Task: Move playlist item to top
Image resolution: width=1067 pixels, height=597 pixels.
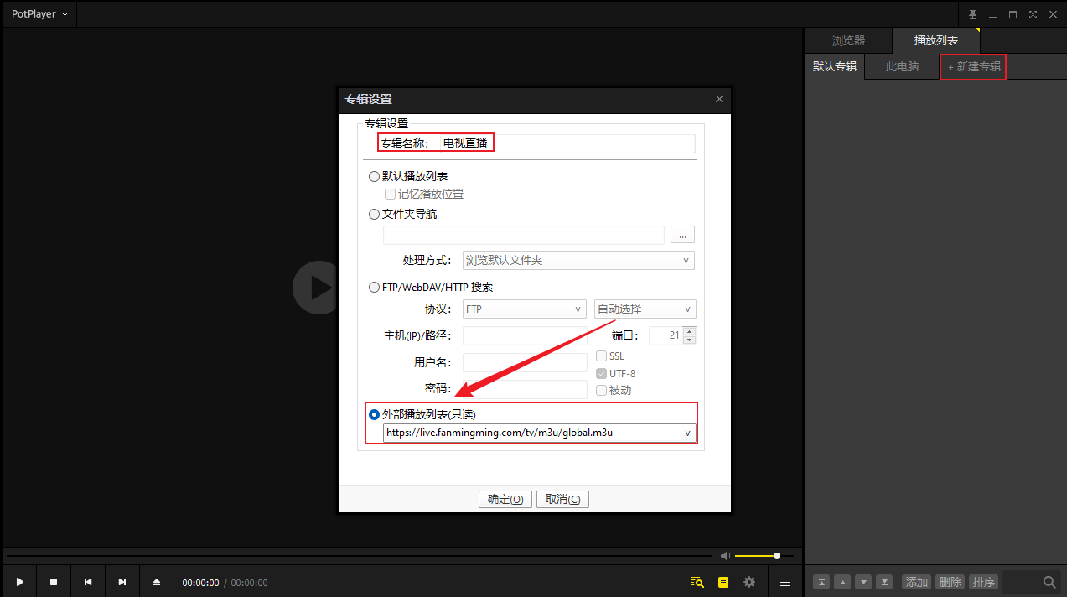Action: pos(821,582)
